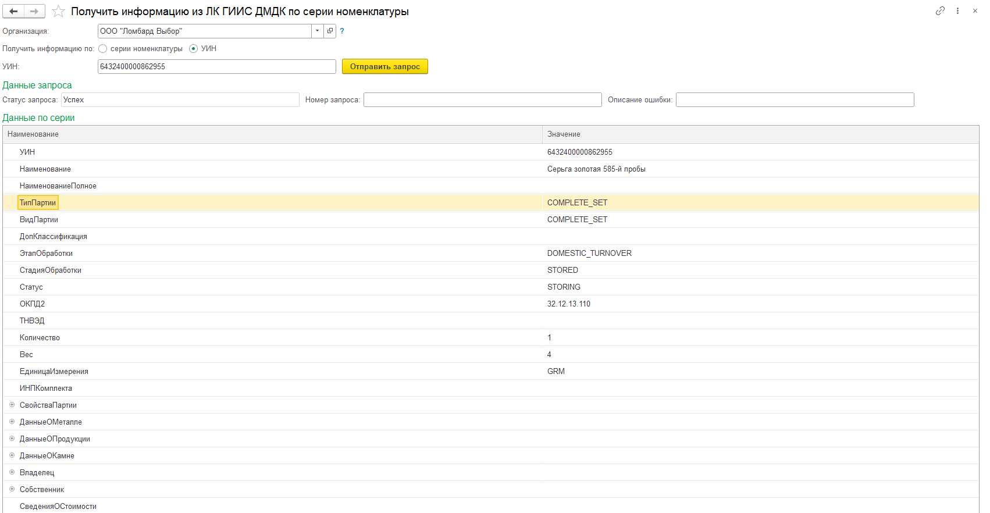The height and width of the screenshot is (513, 990).
Task: Click the DOMESTIC_TURNOVER value
Action: click(589, 253)
